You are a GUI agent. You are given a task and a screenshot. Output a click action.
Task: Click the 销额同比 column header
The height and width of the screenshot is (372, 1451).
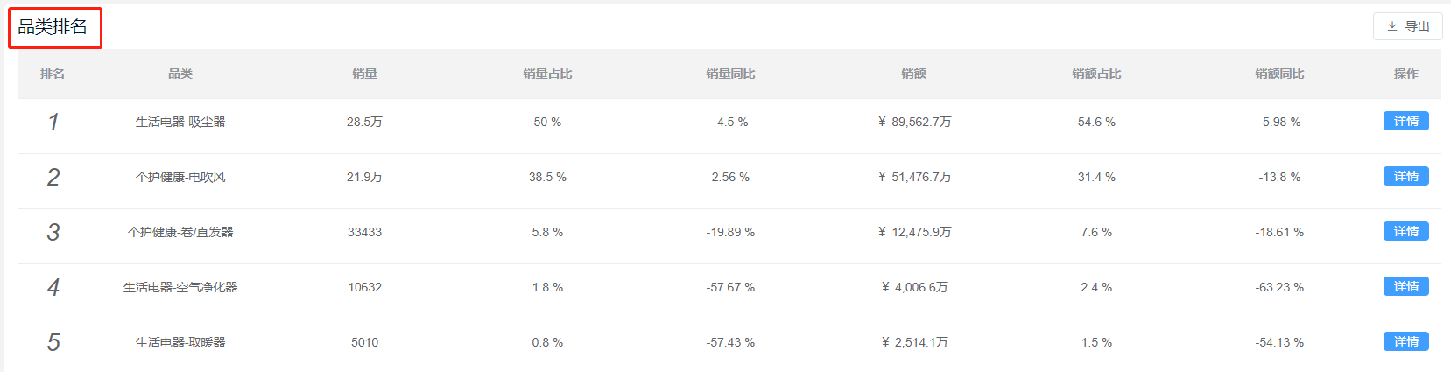click(1279, 74)
